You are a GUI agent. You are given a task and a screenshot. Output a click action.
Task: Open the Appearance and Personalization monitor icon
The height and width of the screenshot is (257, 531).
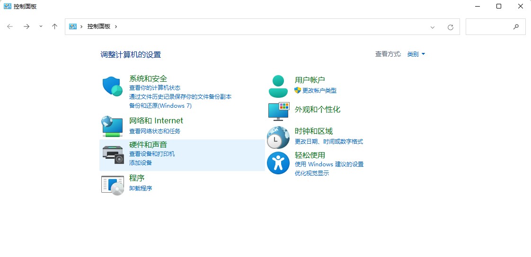pos(278,111)
